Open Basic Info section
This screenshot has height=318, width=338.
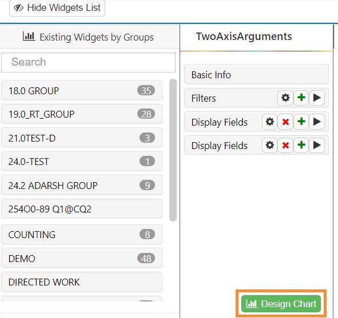click(x=256, y=75)
